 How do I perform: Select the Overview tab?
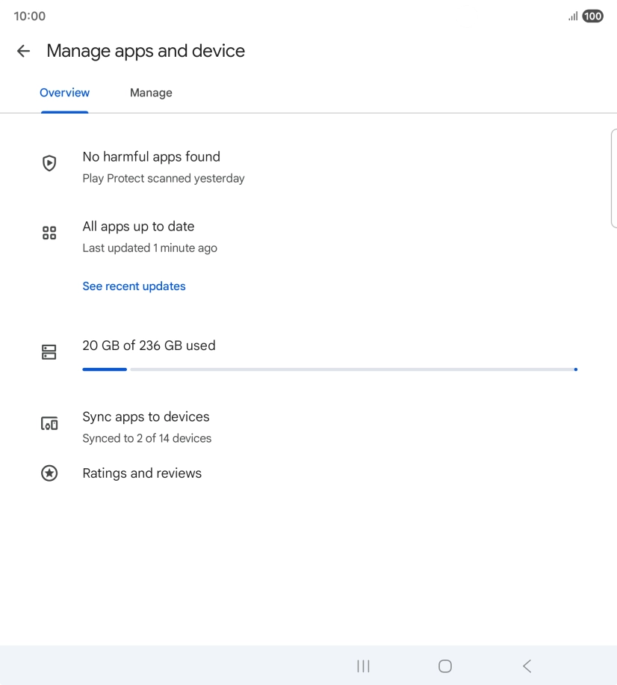coord(64,93)
